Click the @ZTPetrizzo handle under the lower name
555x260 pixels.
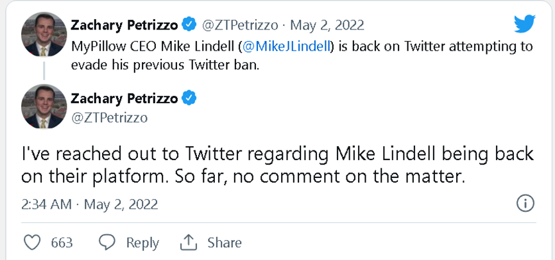click(x=110, y=117)
